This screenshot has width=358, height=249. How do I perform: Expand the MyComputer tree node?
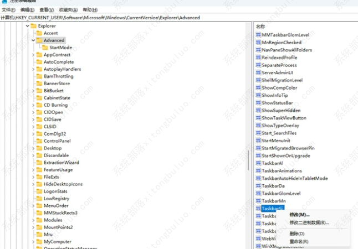(x=33, y=242)
